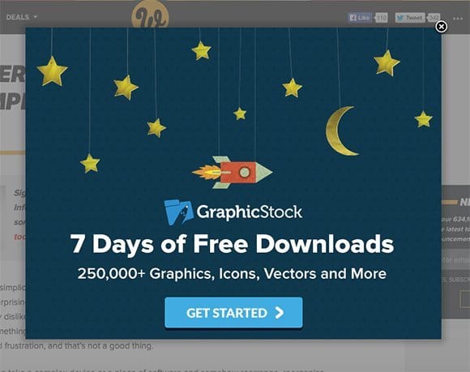Click the 250,000+ Graphics subheading text
The width and height of the screenshot is (470, 372).
tap(232, 273)
